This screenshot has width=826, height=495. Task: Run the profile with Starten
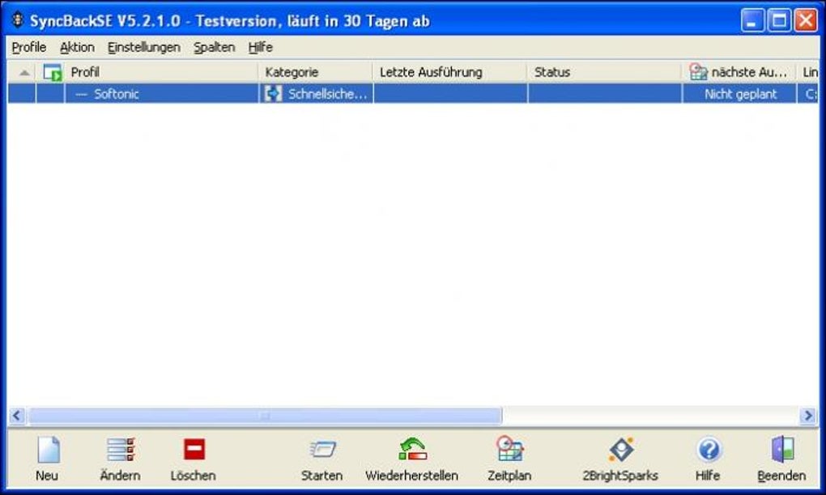coord(321,459)
